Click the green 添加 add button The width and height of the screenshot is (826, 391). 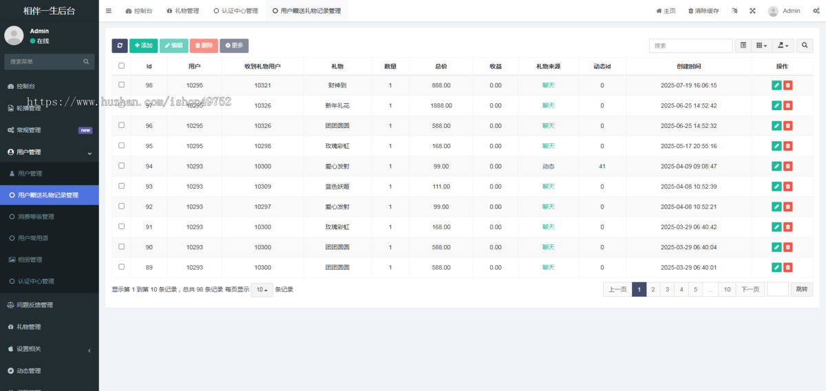[x=144, y=45]
